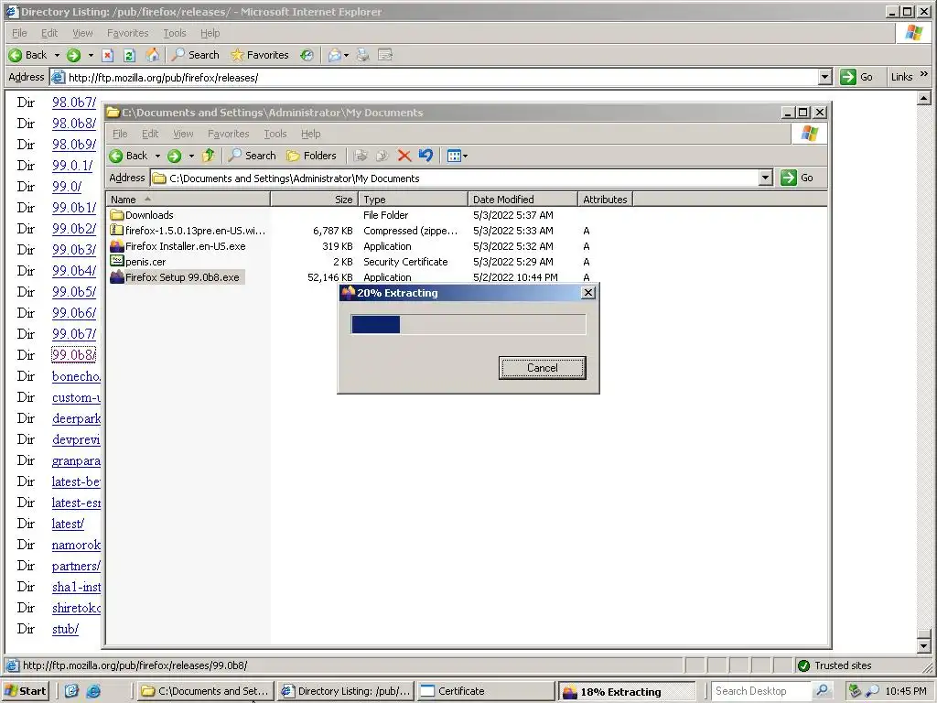Open the View menu in My Documents window
The width and height of the screenshot is (937, 703).
(183, 134)
